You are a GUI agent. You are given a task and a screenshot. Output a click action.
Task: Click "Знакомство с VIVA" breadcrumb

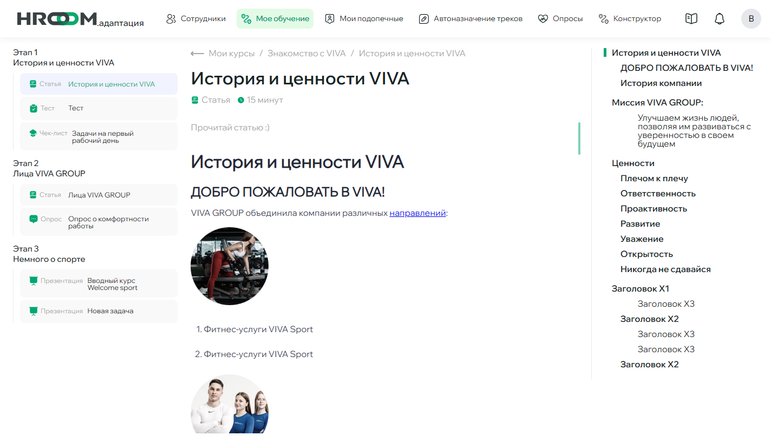click(x=306, y=54)
